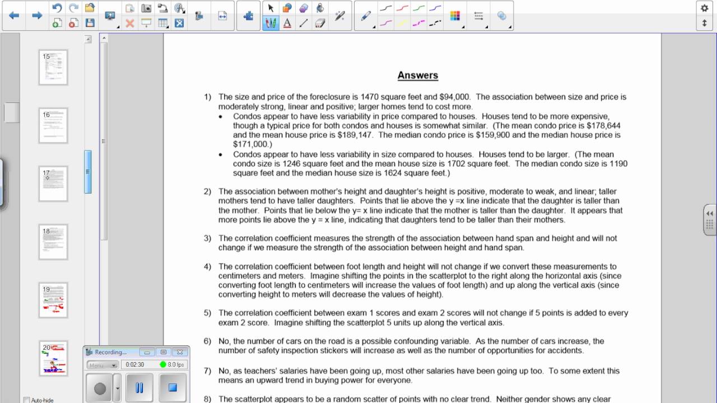Click the Paste clipboard icon
This screenshot has height=403, width=717.
coord(129,8)
